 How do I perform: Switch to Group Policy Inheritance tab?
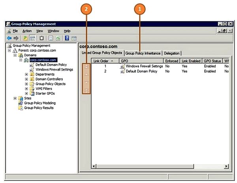point(143,53)
